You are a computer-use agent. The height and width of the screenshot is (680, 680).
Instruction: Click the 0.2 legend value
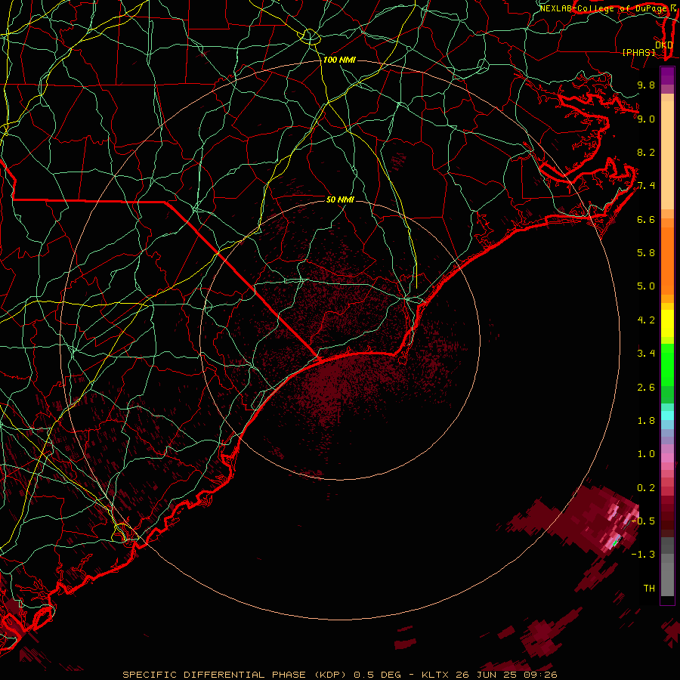(x=646, y=488)
